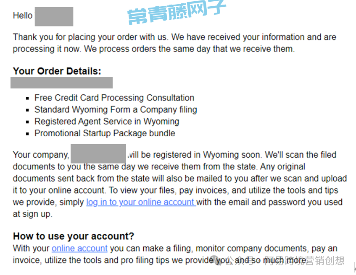Screen dimensions: 356x275
Task: Click the bullet marker before Standard Wyoming Form
Action: [28, 110]
